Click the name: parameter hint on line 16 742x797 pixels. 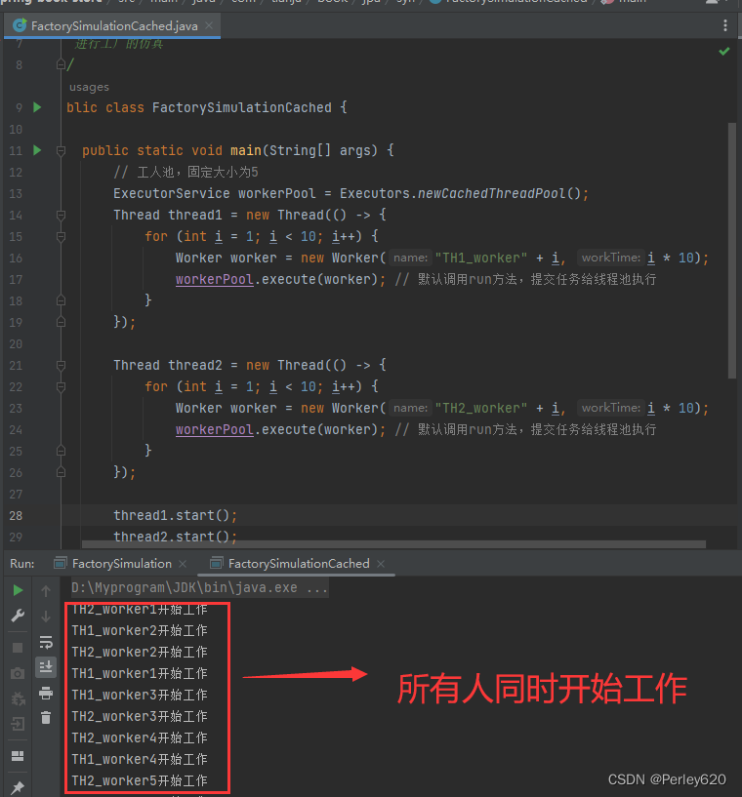410,258
